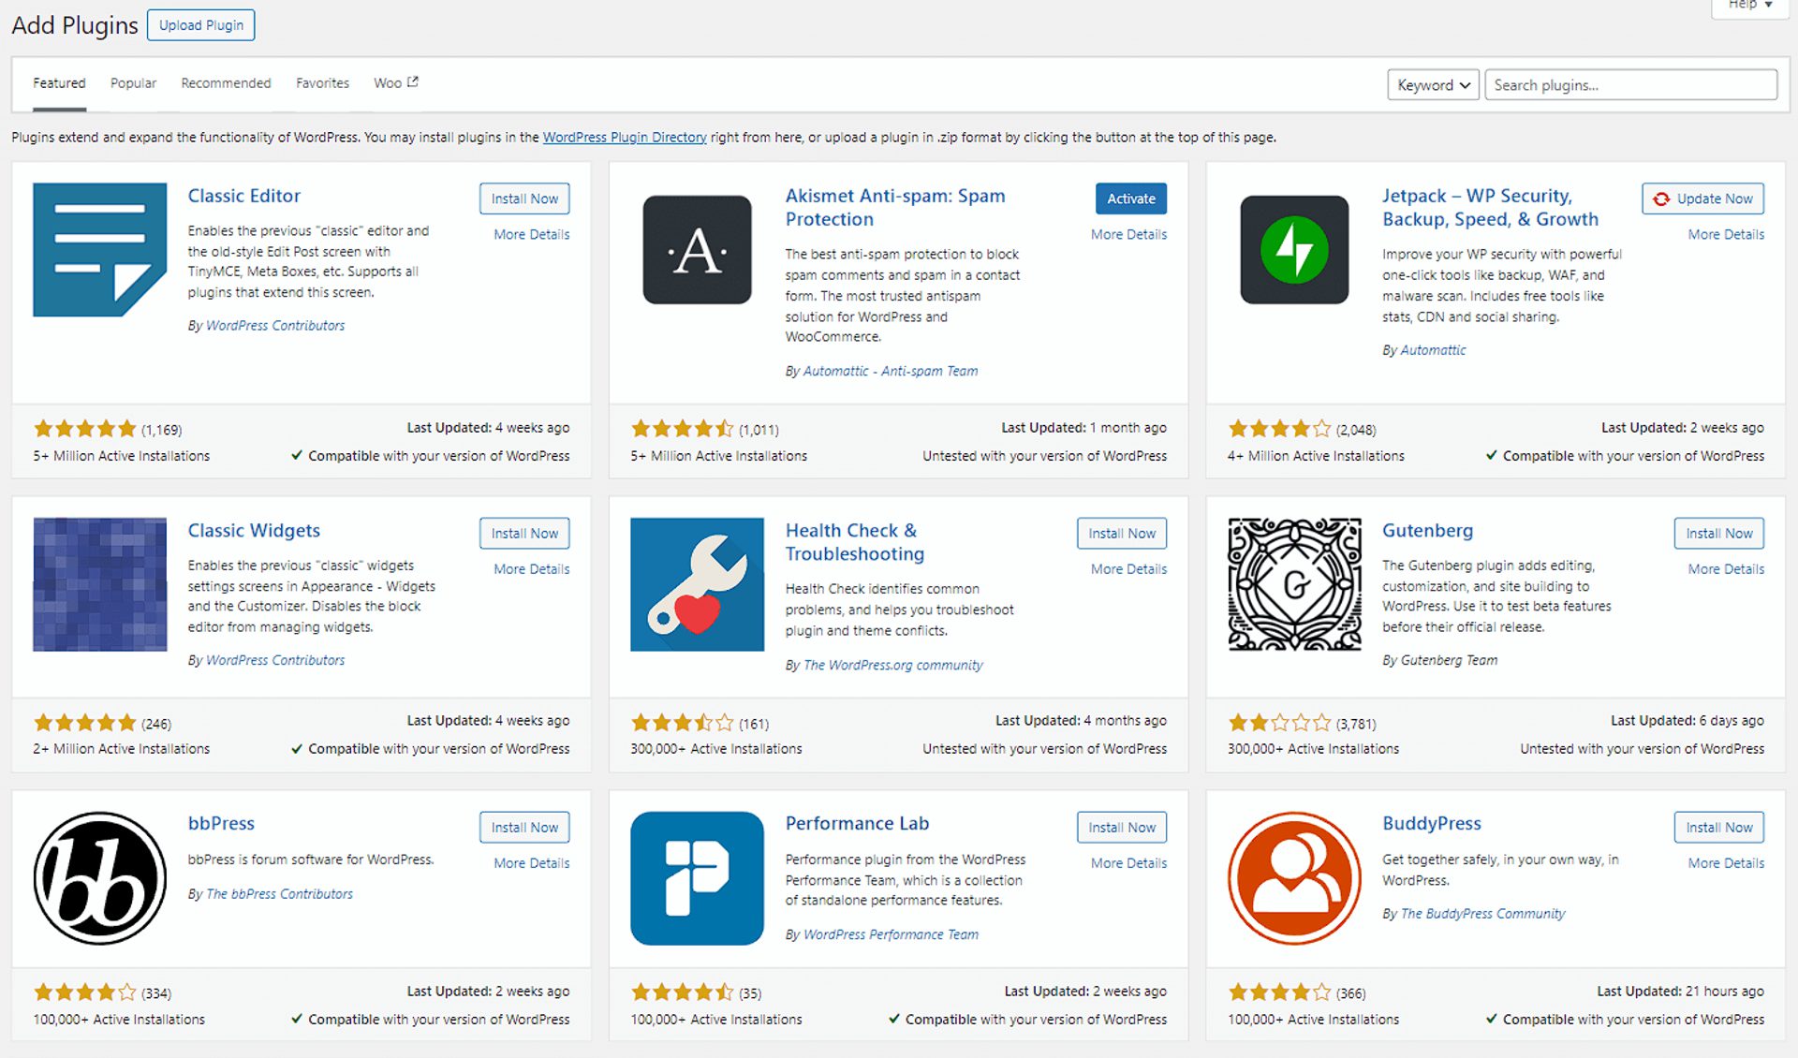The image size is (1798, 1058).
Task: Update the Jetpack plugin now
Action: point(1702,198)
